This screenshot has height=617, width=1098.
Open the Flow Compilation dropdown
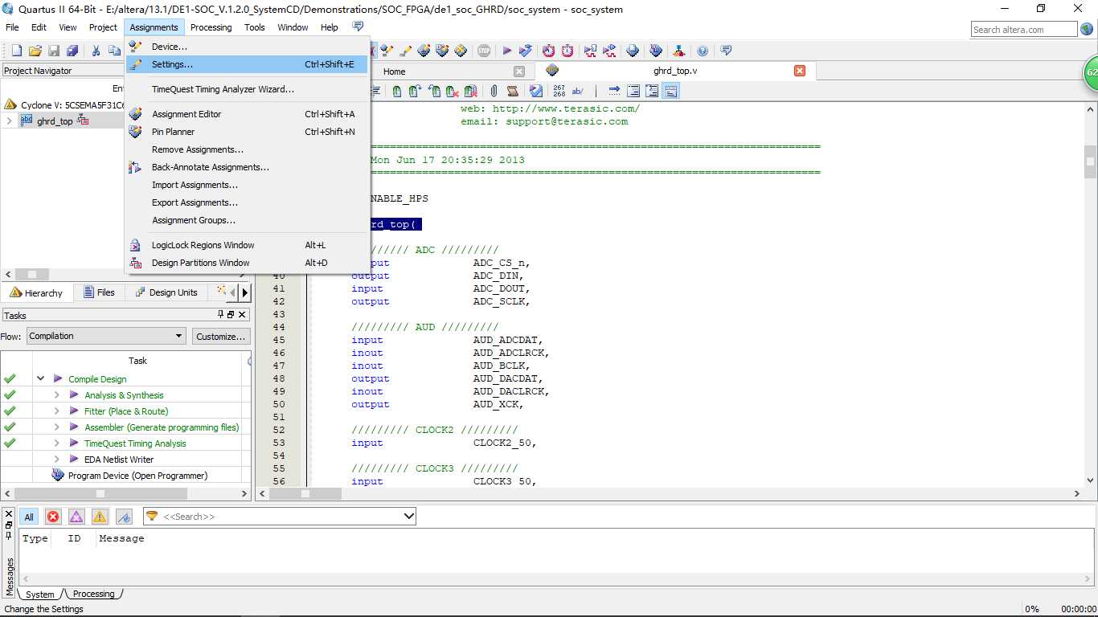(x=106, y=336)
